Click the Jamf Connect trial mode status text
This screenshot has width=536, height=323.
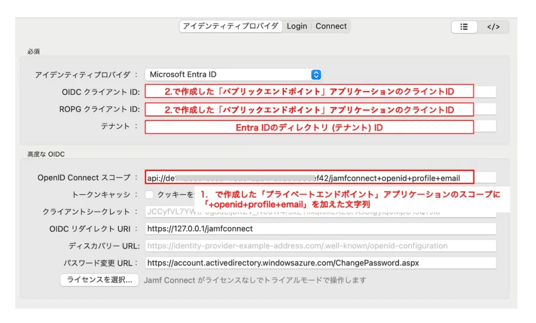(x=255, y=280)
